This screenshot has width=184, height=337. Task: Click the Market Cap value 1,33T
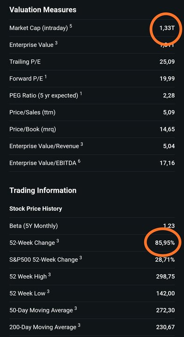pyautogui.click(x=167, y=28)
